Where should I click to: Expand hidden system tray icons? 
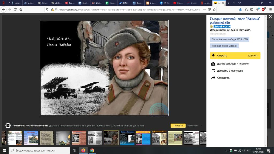click(227, 151)
